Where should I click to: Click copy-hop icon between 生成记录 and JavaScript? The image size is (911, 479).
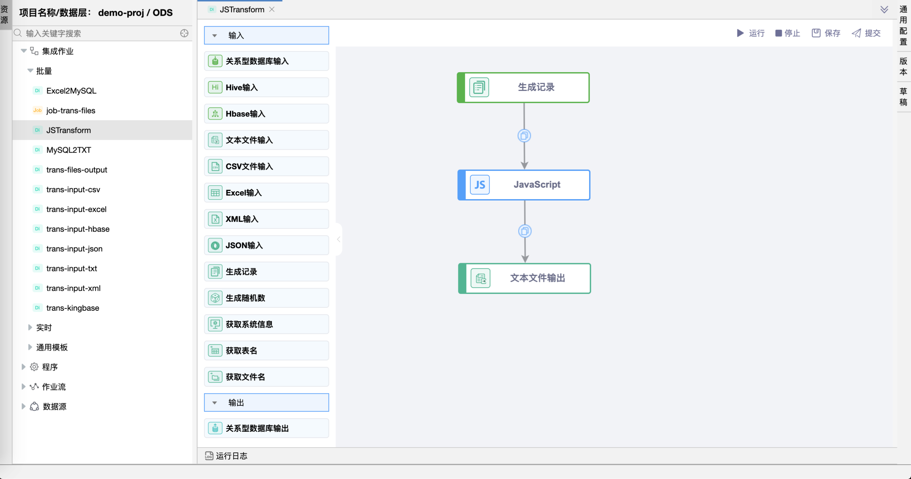point(524,136)
